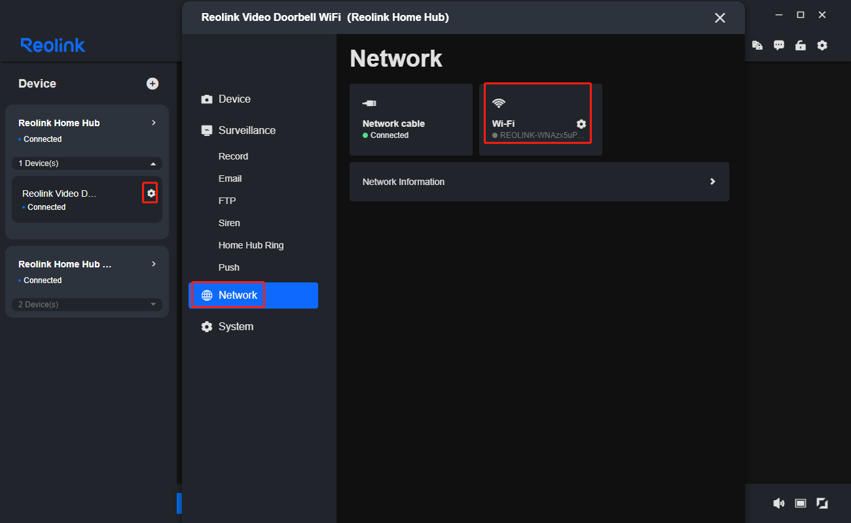Enter fullscreen with the expand icon
Image resolution: width=851 pixels, height=523 pixels.
coord(822,503)
